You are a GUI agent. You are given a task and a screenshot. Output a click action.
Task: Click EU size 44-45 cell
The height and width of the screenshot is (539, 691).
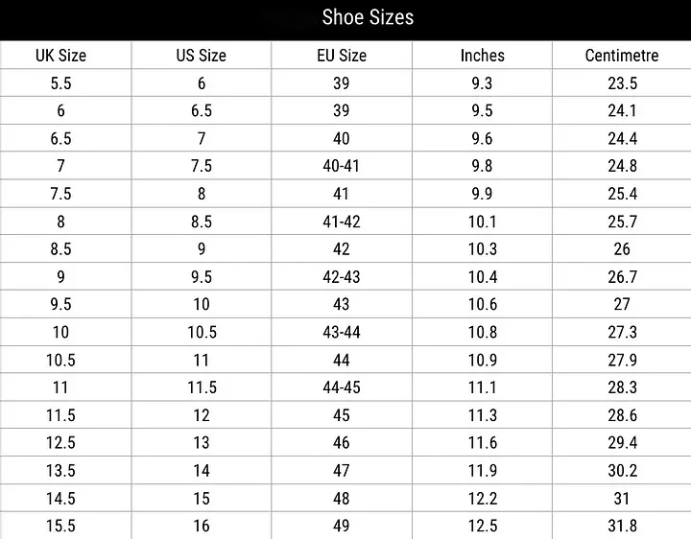(342, 387)
